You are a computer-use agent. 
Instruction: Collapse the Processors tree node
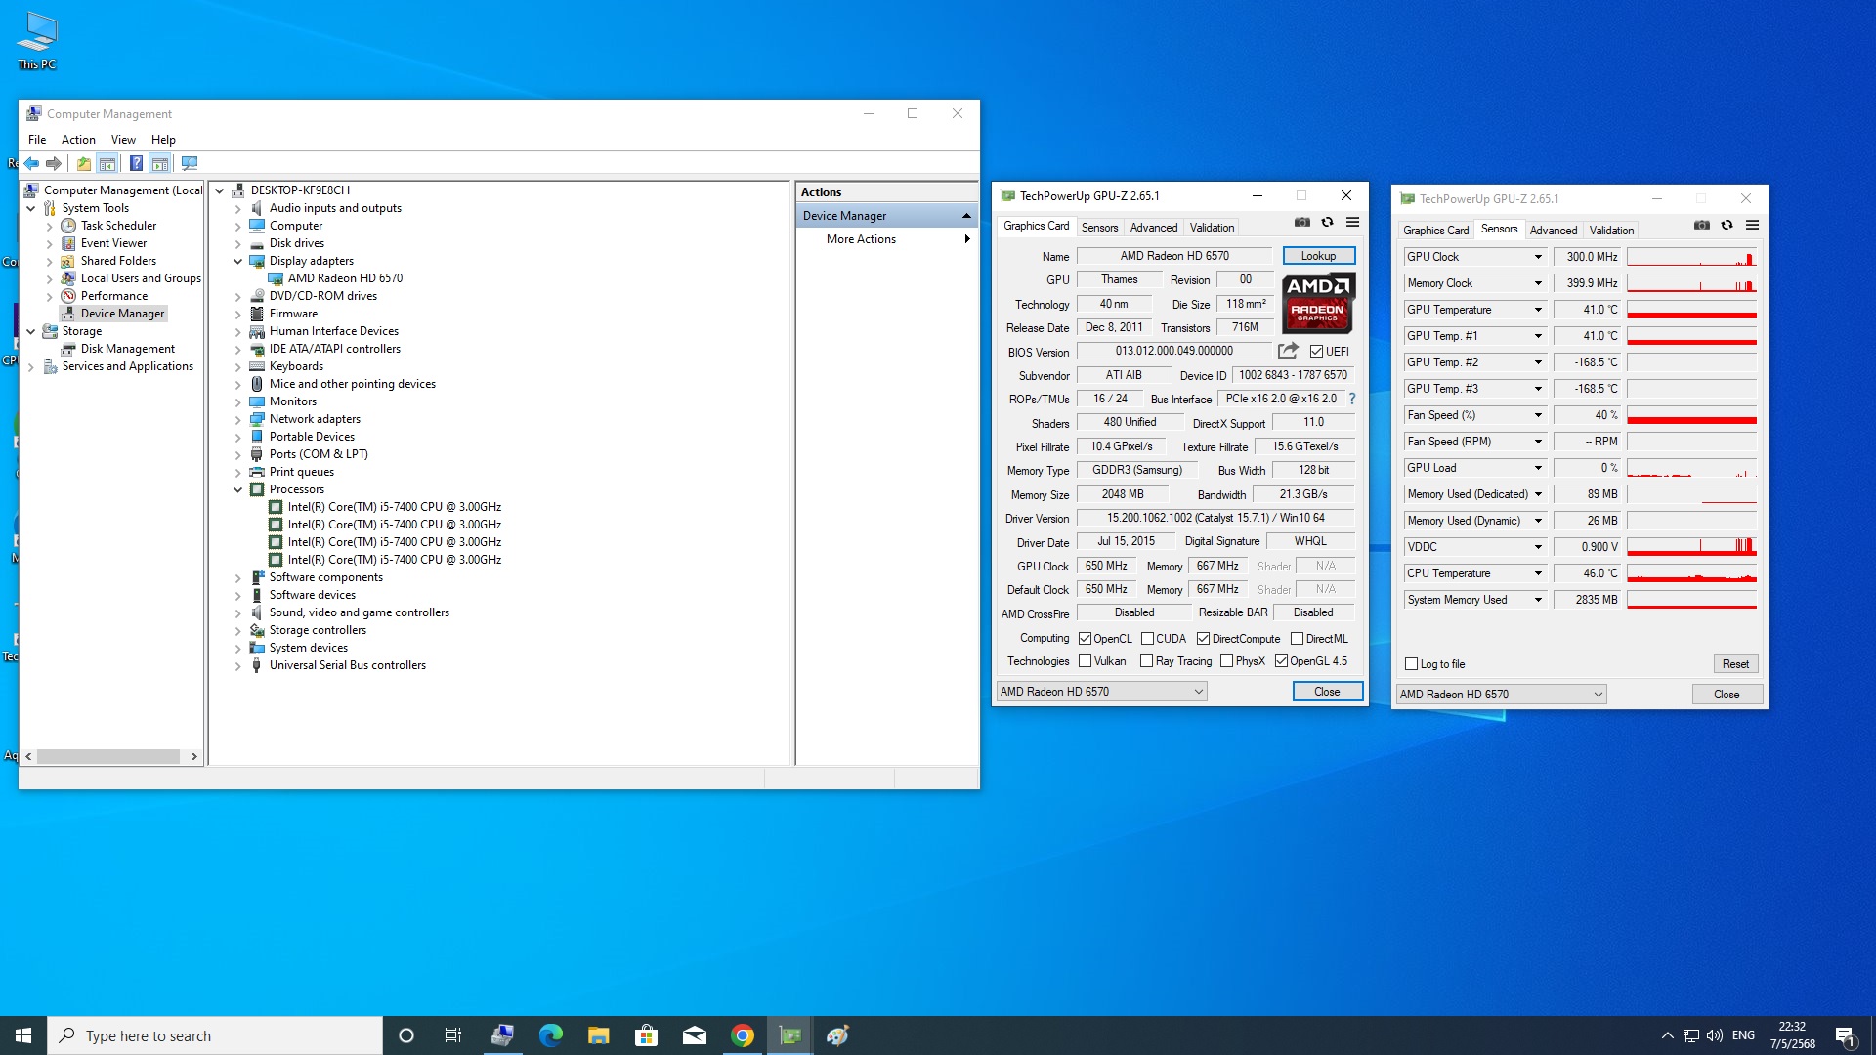tap(237, 489)
